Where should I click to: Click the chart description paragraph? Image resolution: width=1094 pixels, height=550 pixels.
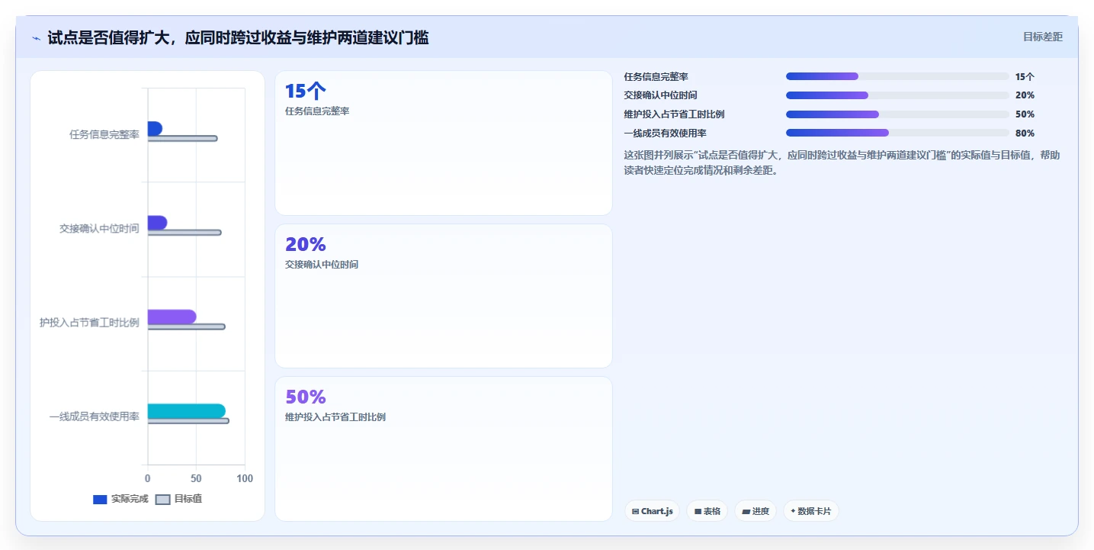point(842,162)
